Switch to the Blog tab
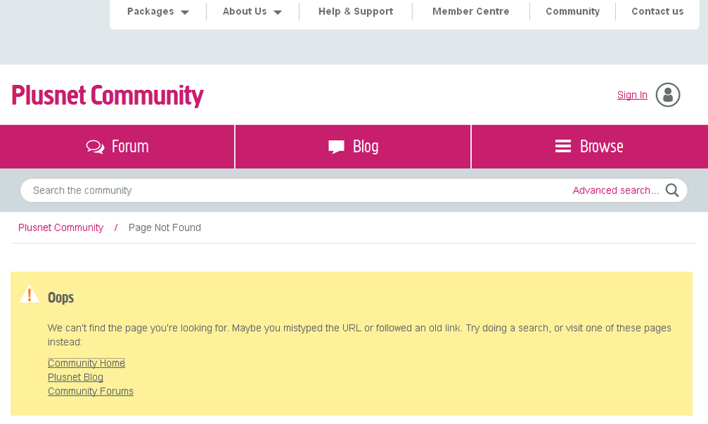 click(x=365, y=147)
